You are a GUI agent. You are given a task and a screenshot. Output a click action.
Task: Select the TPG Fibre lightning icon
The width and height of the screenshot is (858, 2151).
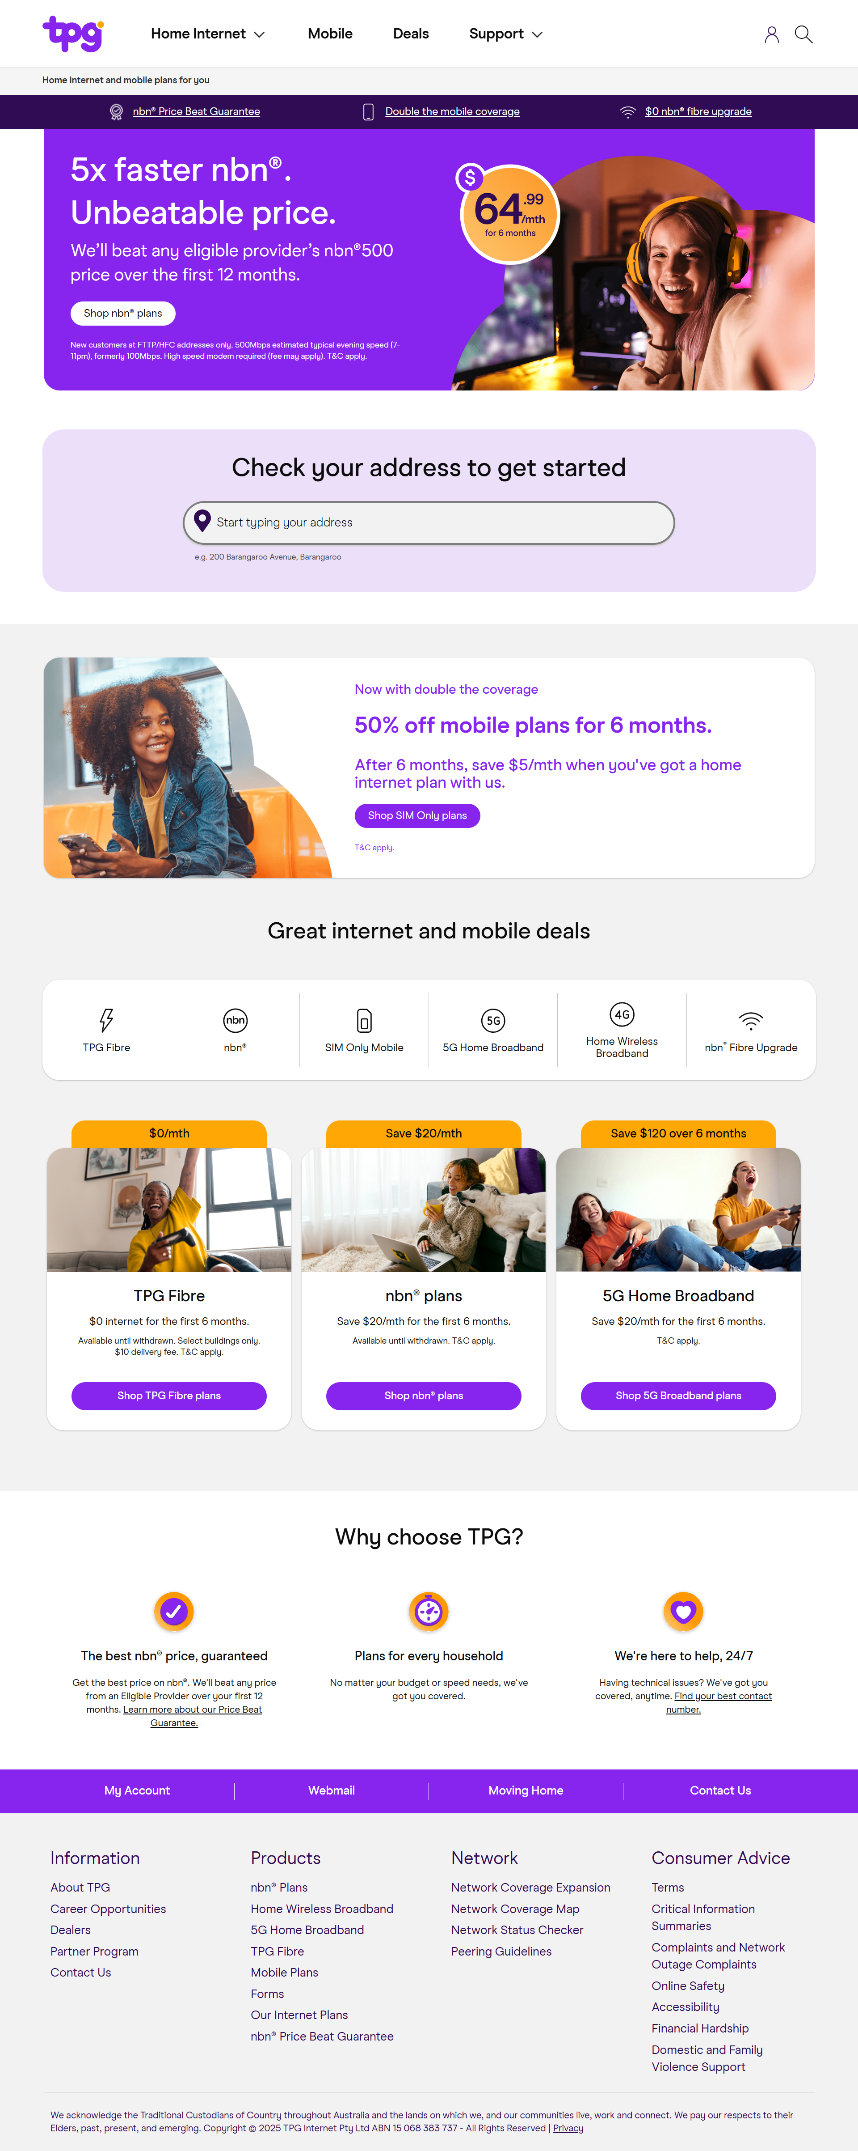coord(107,1019)
